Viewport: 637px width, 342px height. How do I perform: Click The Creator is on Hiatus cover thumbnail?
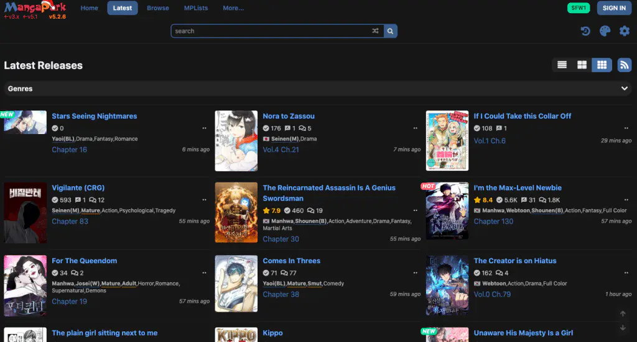pyautogui.click(x=447, y=285)
